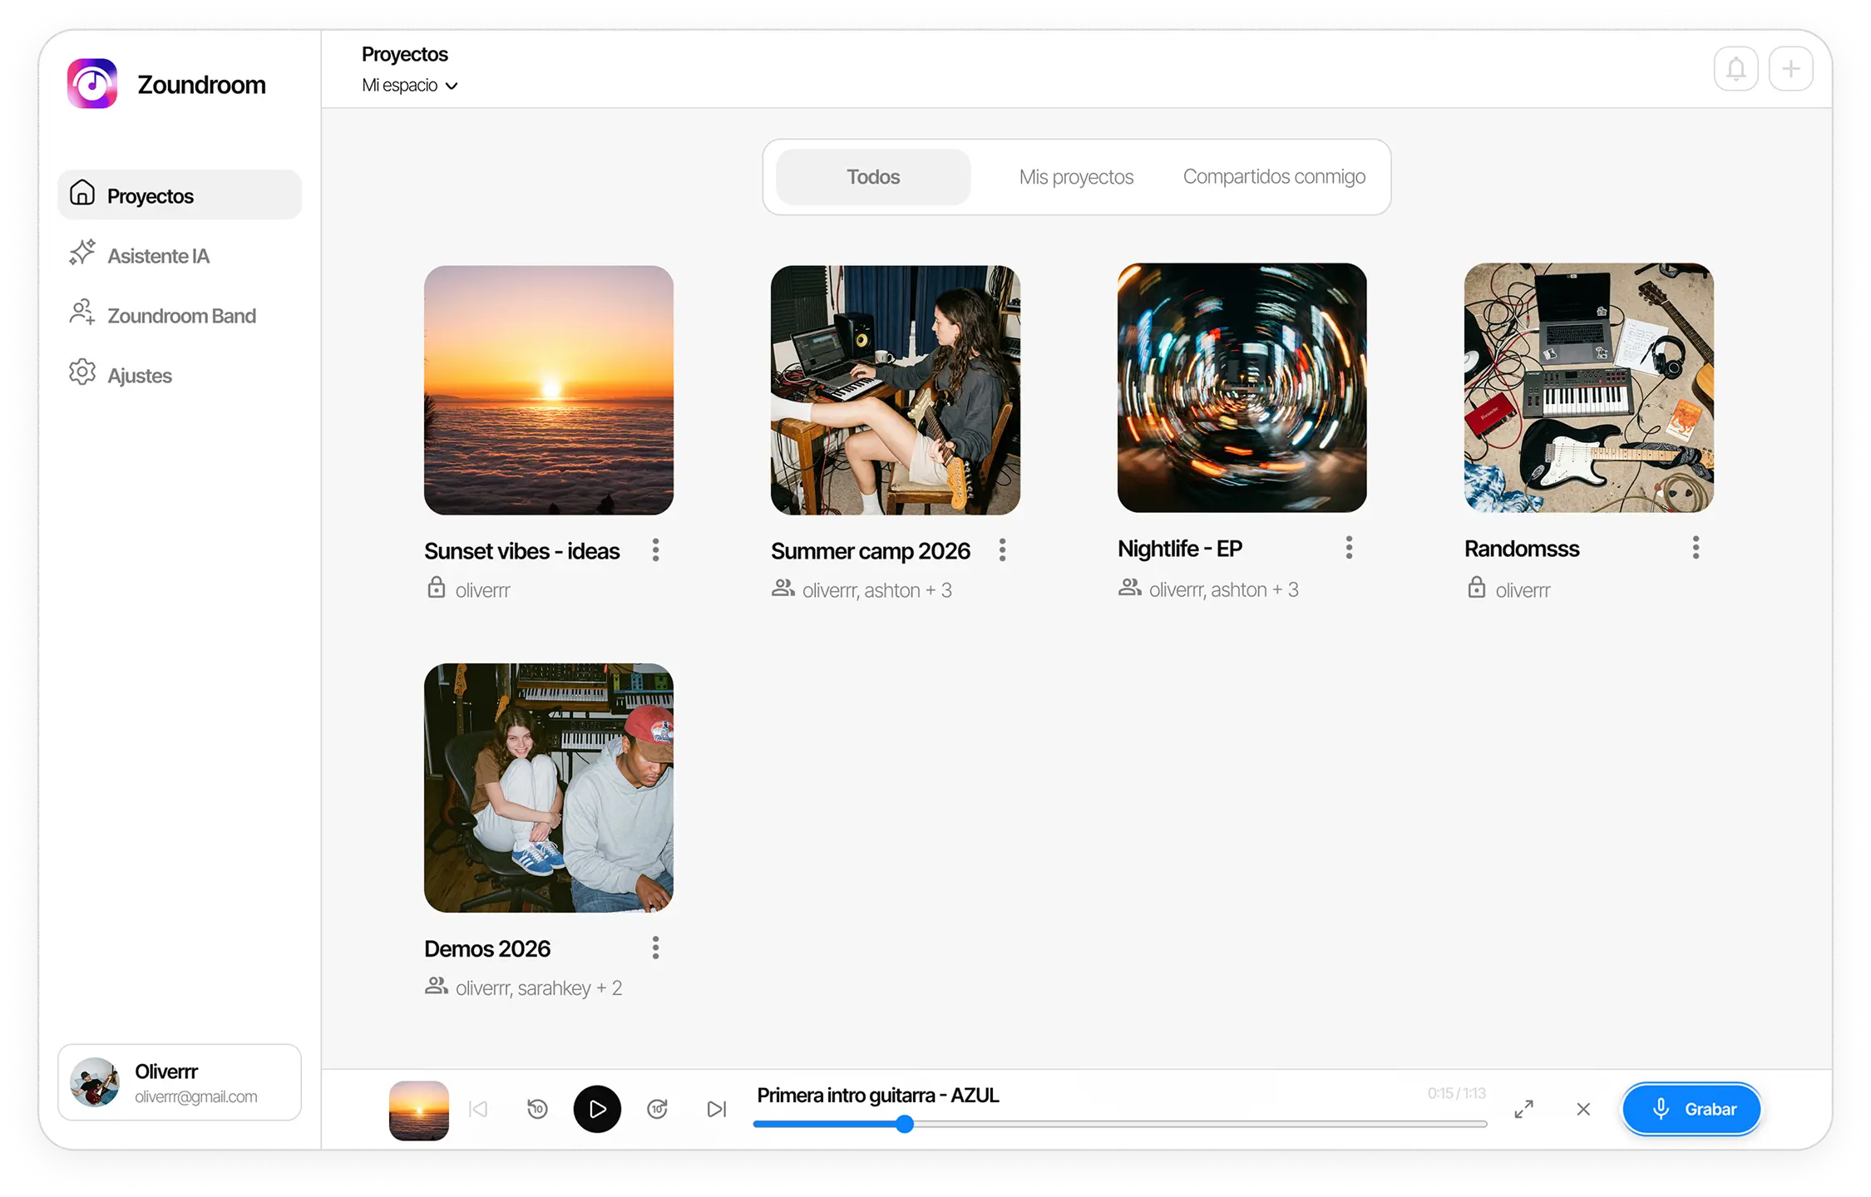Click 'oliverrr, ashton + 3' under Summer camp 2026
The image size is (1871, 1197).
(x=877, y=590)
